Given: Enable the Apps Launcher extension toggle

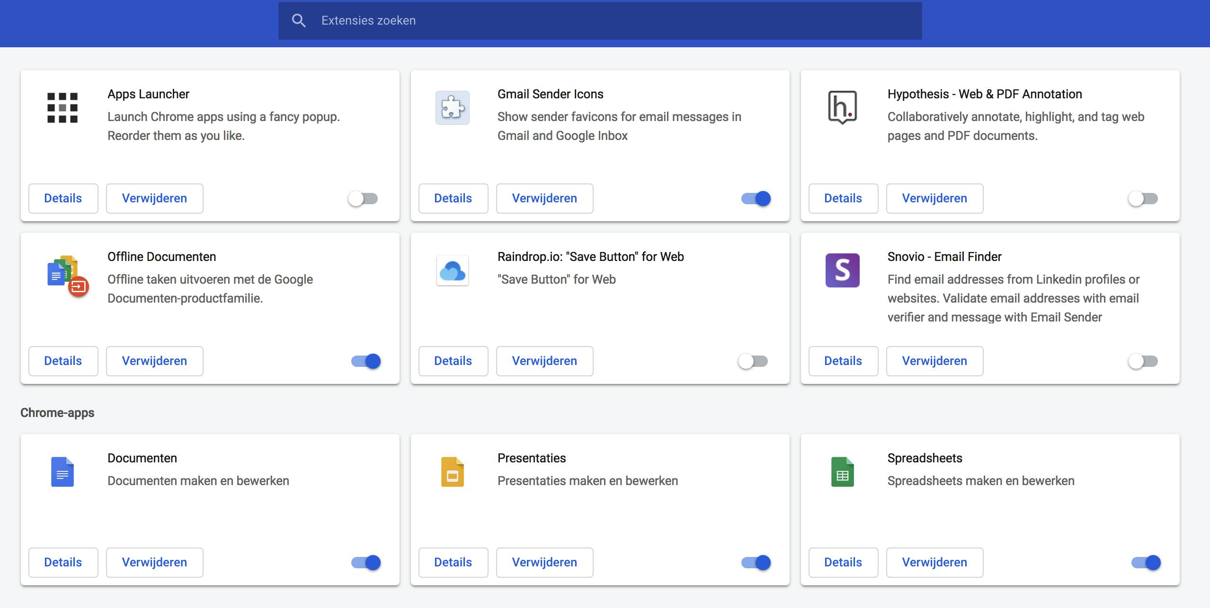Looking at the screenshot, I should (364, 199).
